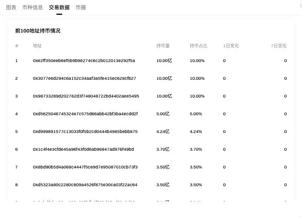Click the 7日变化 column header
Image resolution: width=302 pixels, height=218 pixels.
click(279, 46)
